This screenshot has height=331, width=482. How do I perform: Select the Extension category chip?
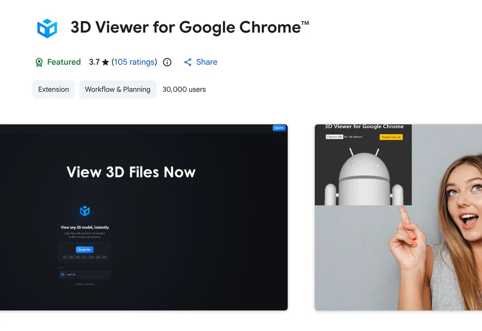54,89
